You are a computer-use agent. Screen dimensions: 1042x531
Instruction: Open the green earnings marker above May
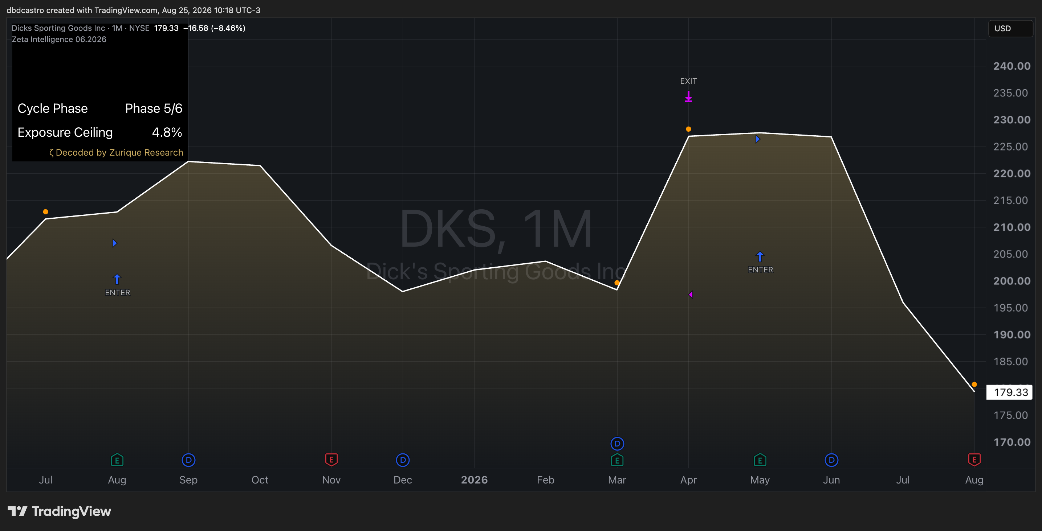(760, 460)
